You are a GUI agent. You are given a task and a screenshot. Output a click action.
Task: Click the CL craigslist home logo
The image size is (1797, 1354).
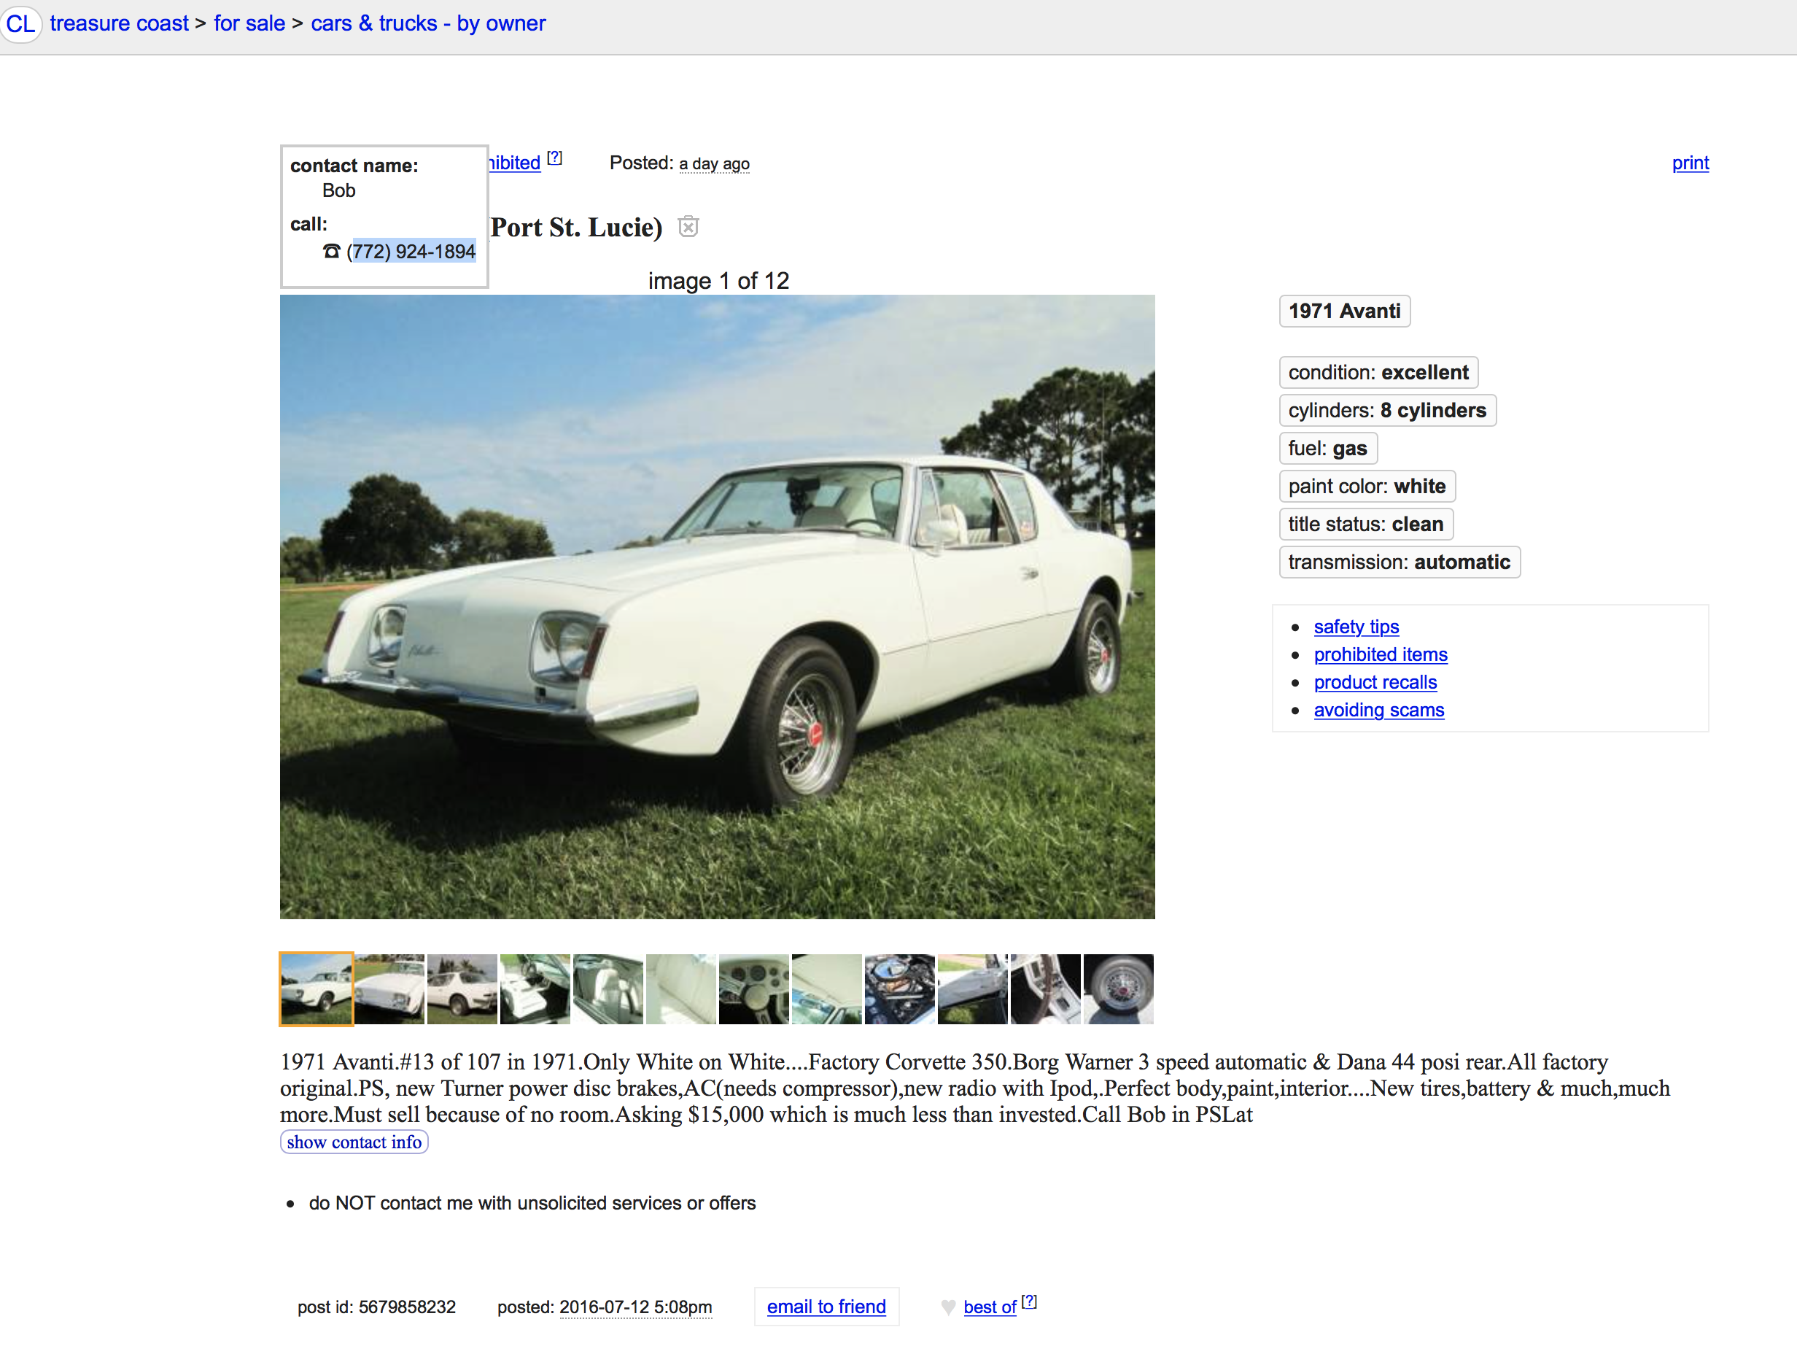coord(20,23)
